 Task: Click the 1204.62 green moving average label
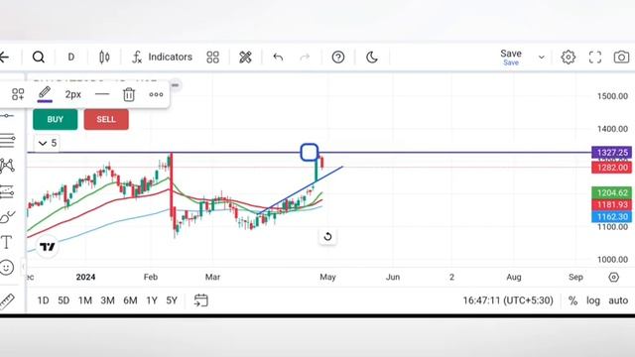pos(611,192)
